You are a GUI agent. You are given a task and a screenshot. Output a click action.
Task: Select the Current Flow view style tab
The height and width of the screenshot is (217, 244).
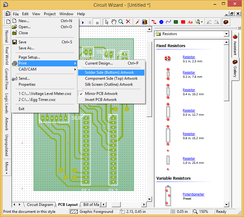point(7,79)
